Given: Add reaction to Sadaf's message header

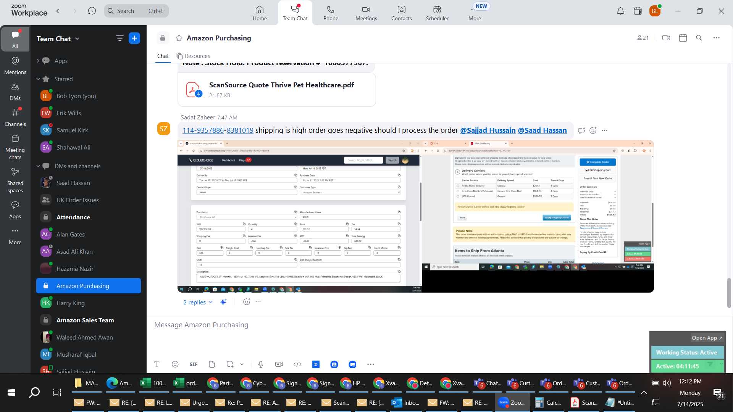Looking at the screenshot, I should (593, 130).
